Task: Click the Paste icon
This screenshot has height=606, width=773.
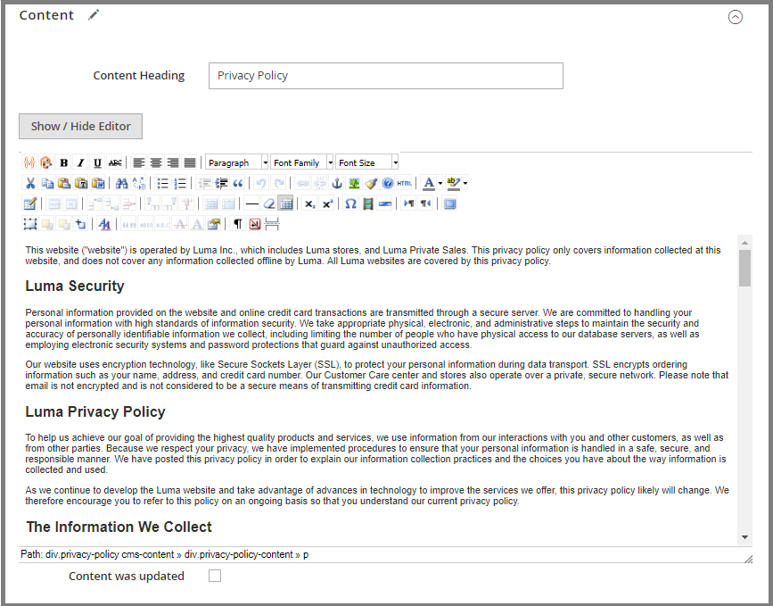Action: [x=64, y=184]
